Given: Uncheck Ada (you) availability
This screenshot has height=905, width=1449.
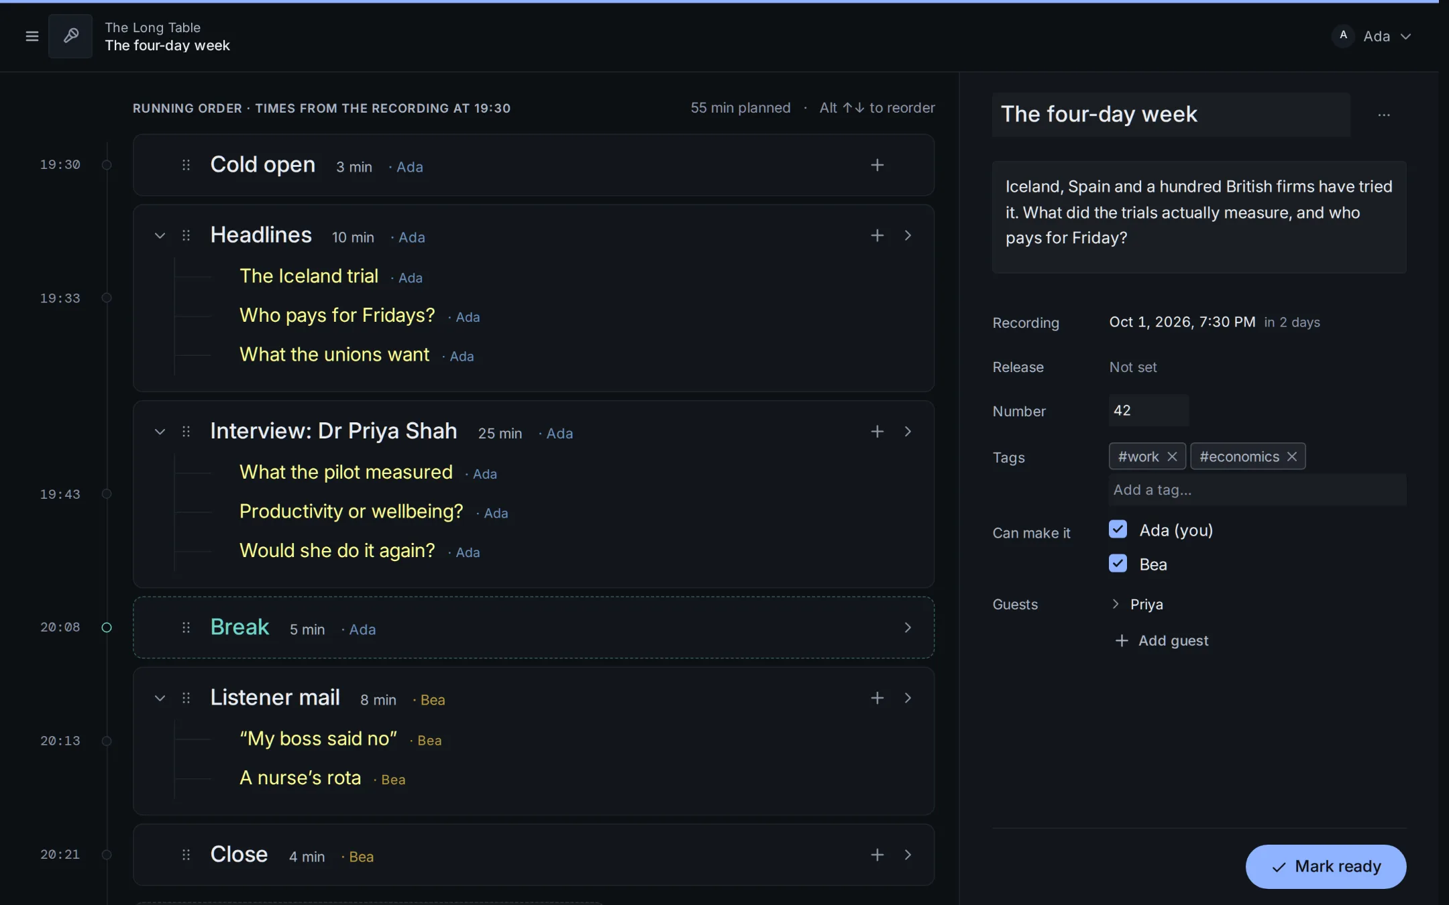Looking at the screenshot, I should [1118, 530].
